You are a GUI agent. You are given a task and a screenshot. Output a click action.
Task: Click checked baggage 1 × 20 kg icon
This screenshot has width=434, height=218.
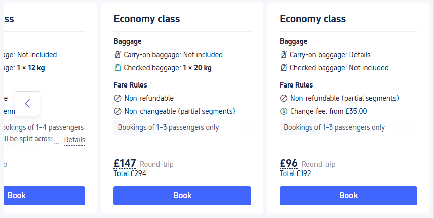coord(117,68)
